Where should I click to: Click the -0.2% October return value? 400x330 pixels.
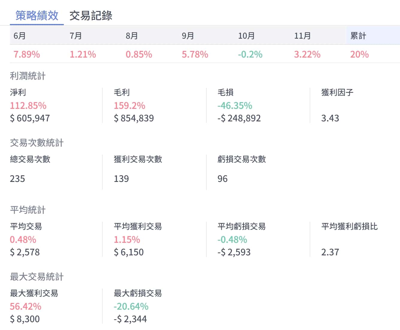click(x=250, y=54)
